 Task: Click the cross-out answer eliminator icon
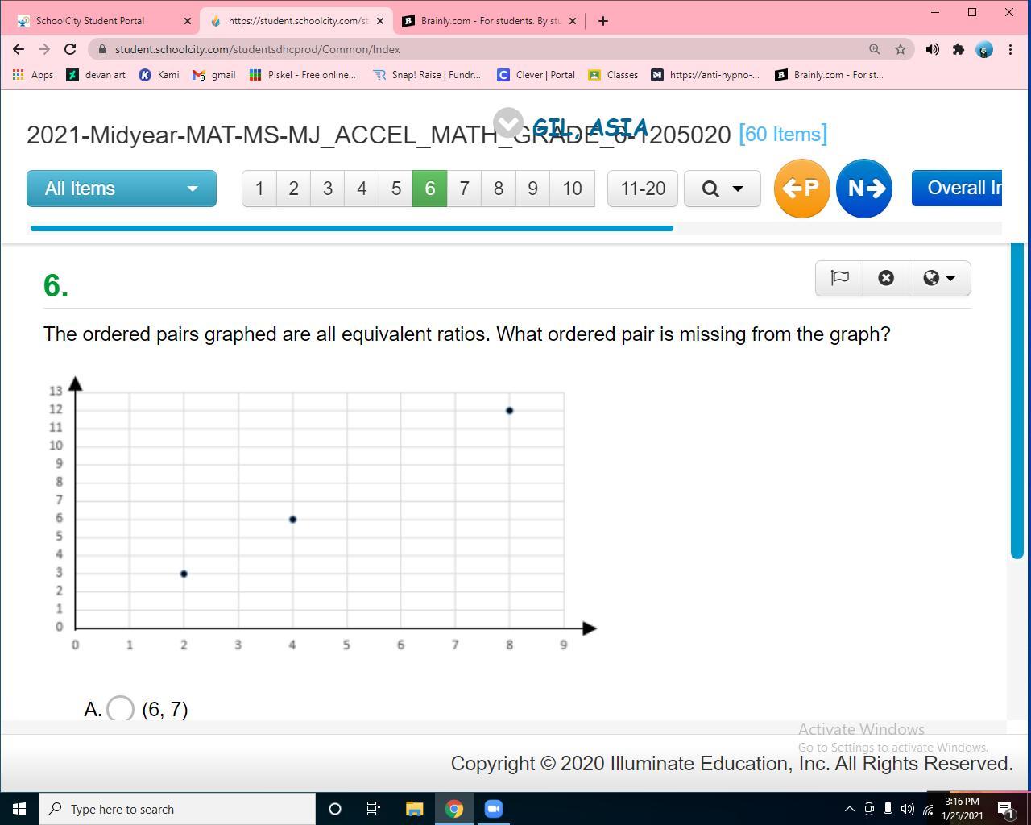click(886, 278)
